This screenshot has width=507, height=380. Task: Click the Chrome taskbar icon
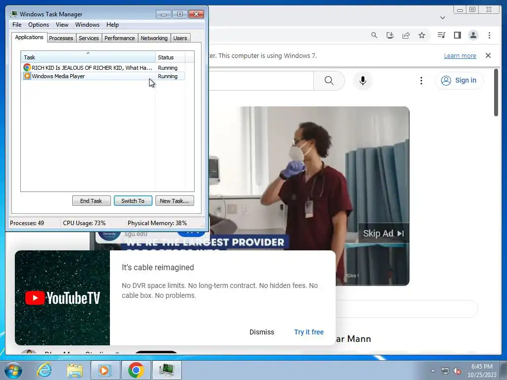136,370
